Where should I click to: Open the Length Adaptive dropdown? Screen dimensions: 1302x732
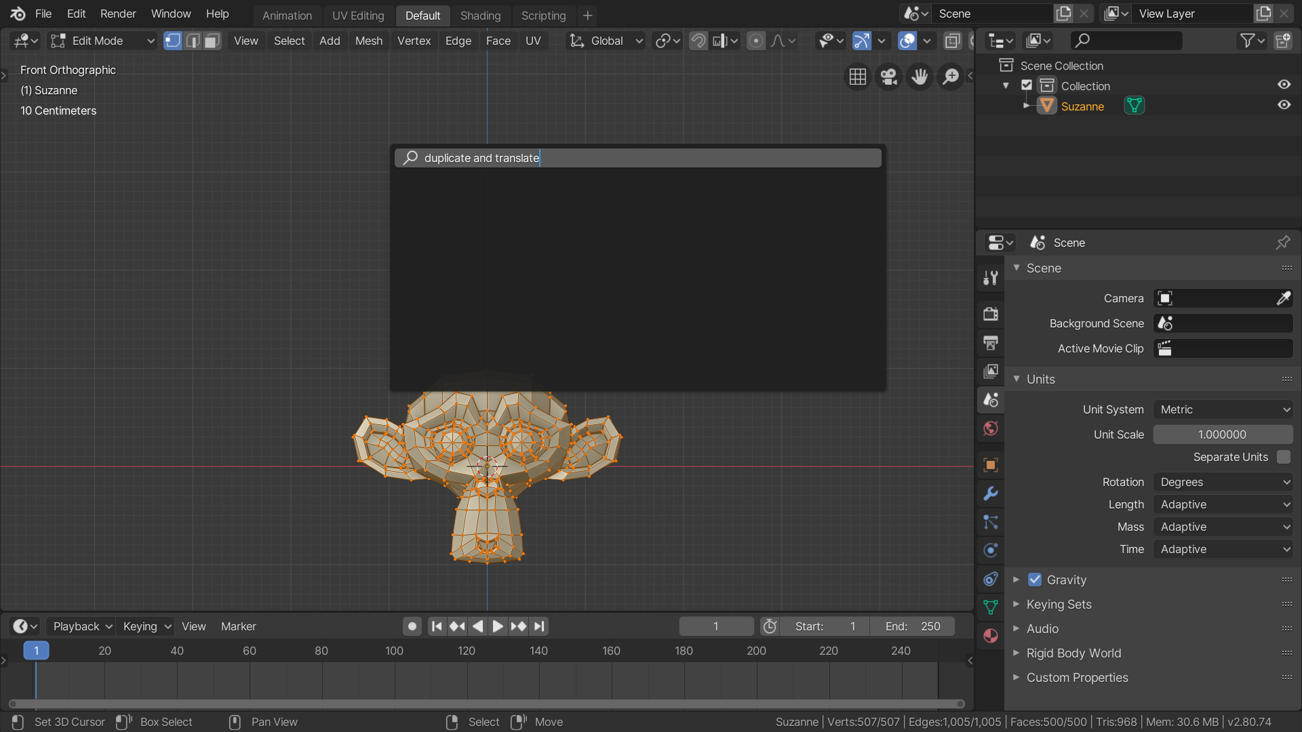click(x=1223, y=504)
